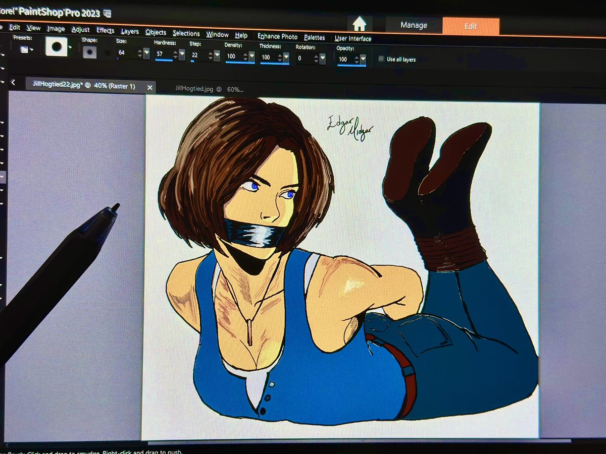Viewport: 606px width, 454px height.
Task: Open the Selections menu
Action: [x=186, y=33]
